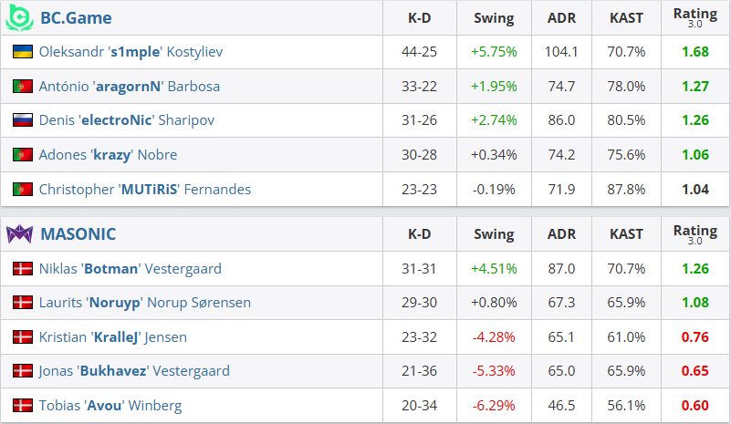The height and width of the screenshot is (424, 731).
Task: Click Portugal flag next to aragornN
Action: (x=23, y=87)
